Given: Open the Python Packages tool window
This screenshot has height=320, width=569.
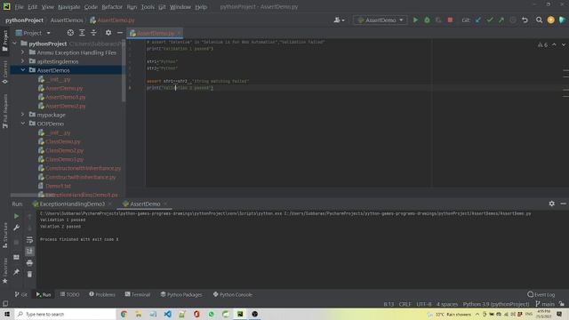Looking at the screenshot, I should pyautogui.click(x=181, y=294).
